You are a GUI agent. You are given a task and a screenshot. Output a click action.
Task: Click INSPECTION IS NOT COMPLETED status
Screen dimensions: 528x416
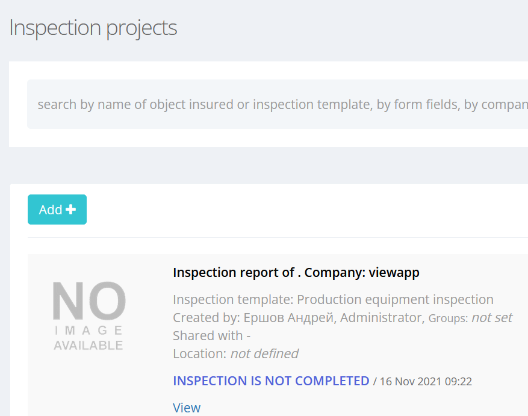(271, 380)
